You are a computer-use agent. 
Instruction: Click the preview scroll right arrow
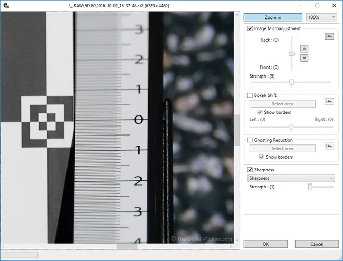(x=231, y=246)
